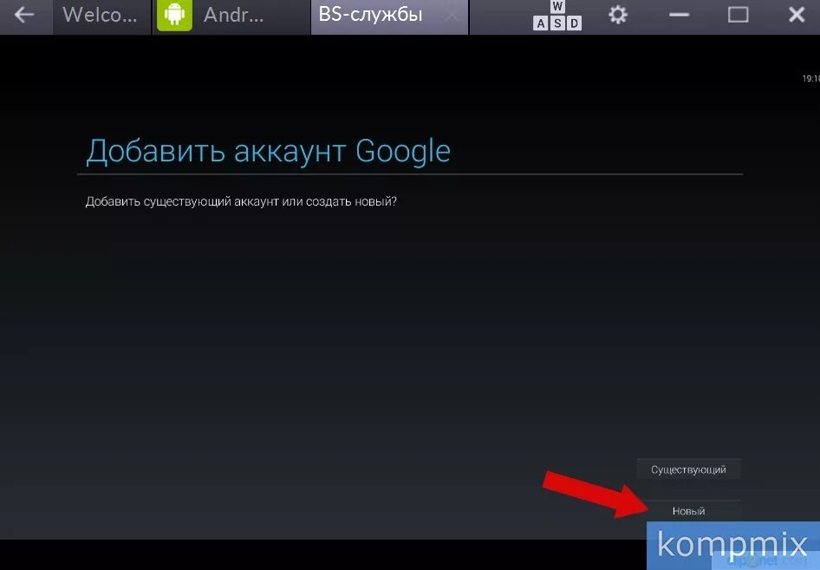Select the BS-службы tab
This screenshot has width=820, height=570.
[389, 16]
